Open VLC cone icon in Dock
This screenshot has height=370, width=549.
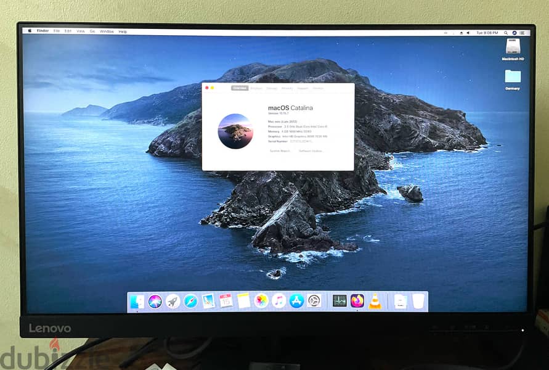[x=375, y=302]
